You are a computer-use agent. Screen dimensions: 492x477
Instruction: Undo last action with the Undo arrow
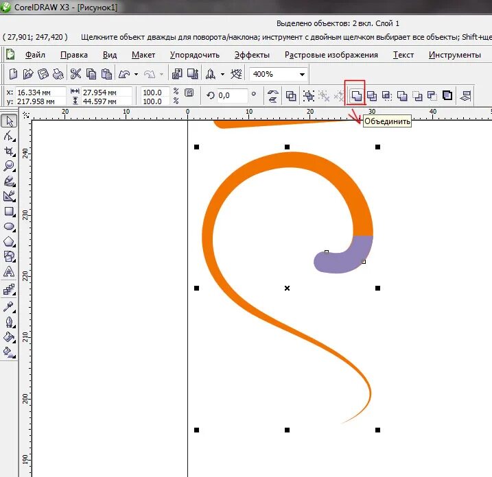[x=125, y=74]
